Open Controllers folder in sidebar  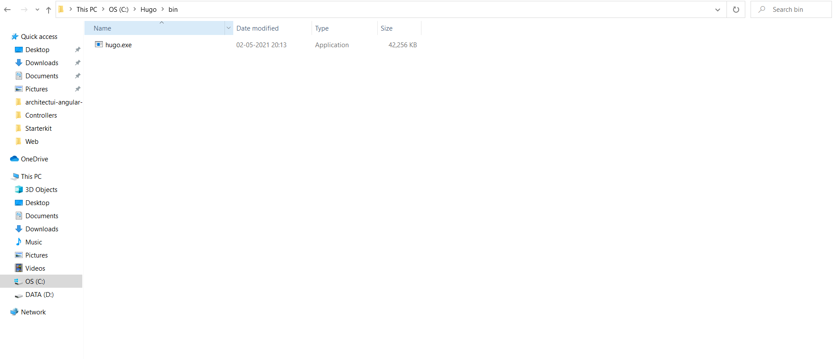coord(41,115)
